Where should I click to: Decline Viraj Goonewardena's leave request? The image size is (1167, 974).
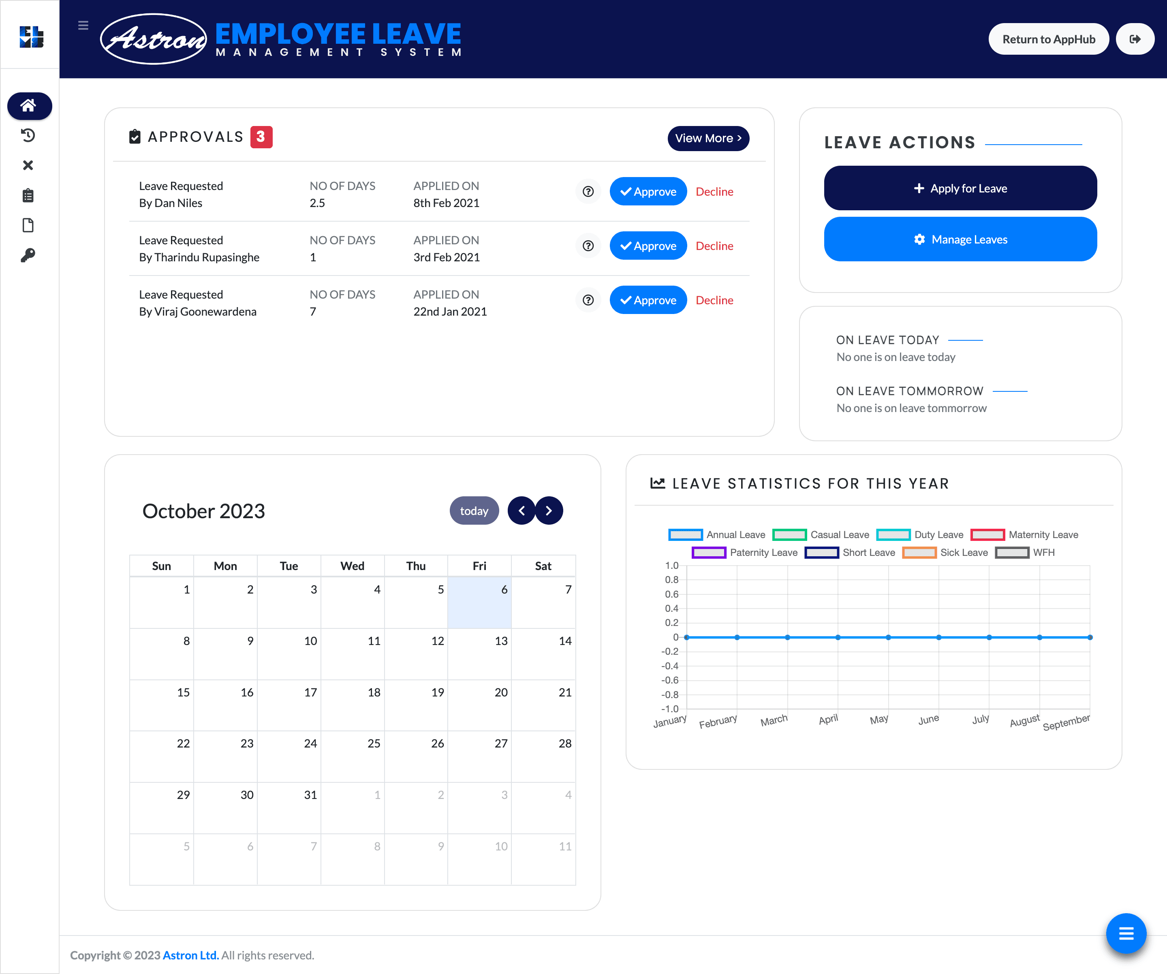[x=714, y=300]
